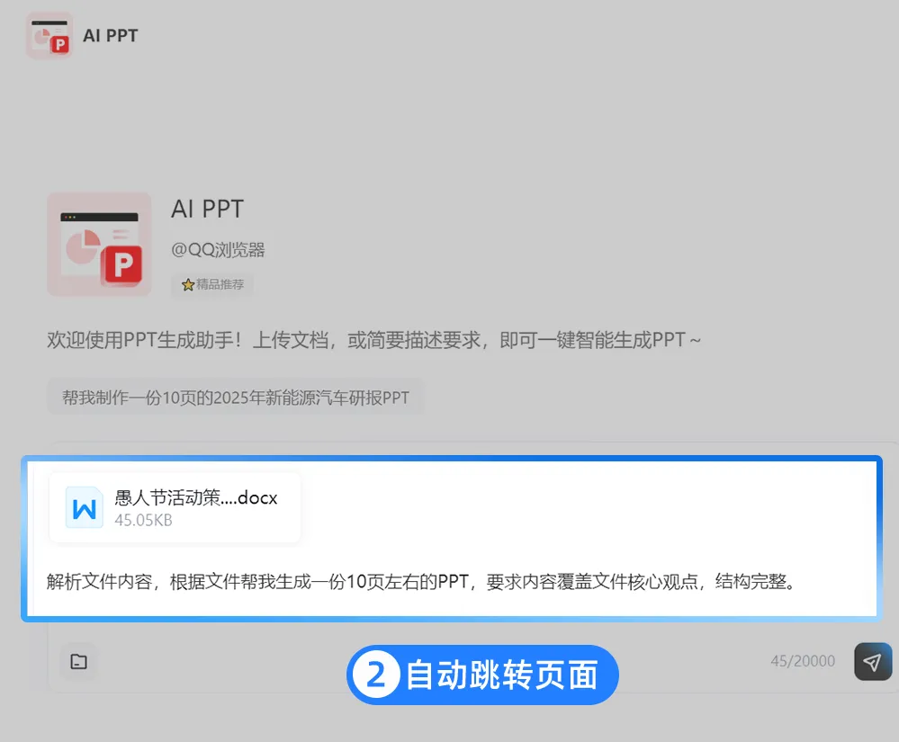Select the suggested prompt about 2025年新能源汽车研报PPT

(x=236, y=397)
